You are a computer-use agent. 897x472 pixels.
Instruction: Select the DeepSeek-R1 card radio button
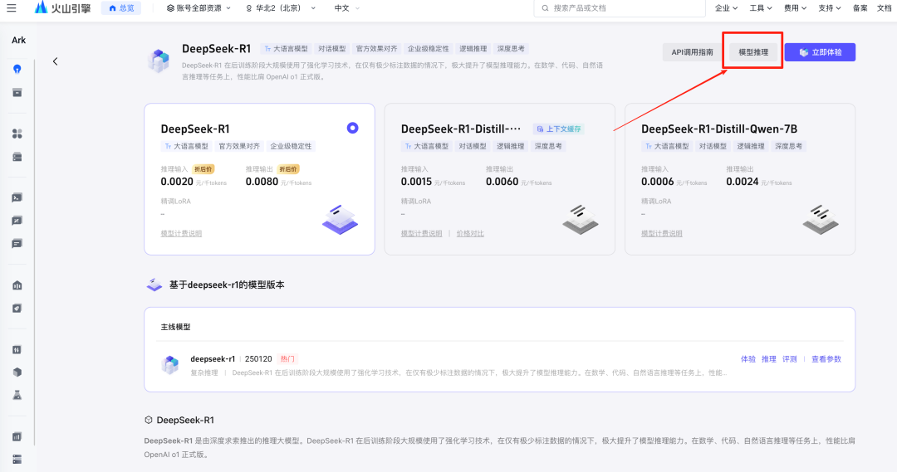[x=352, y=128]
